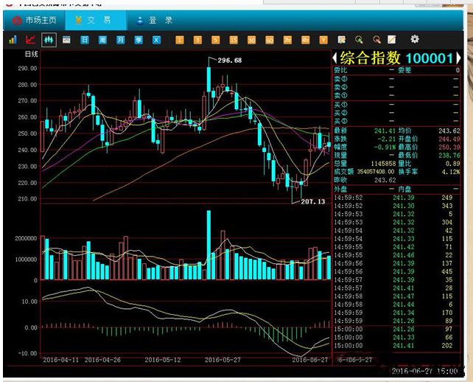Click the 2016-04-11 date axis label

pos(61,360)
